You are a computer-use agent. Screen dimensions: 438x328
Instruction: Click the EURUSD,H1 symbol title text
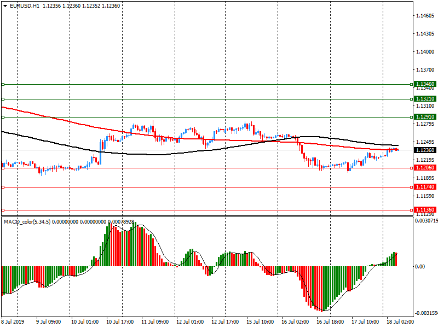pos(25,6)
